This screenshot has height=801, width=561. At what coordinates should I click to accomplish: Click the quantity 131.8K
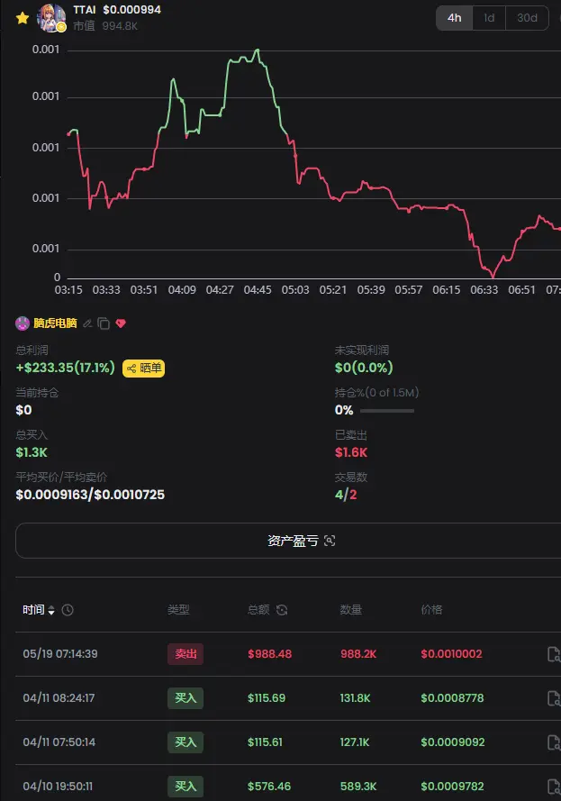356,697
